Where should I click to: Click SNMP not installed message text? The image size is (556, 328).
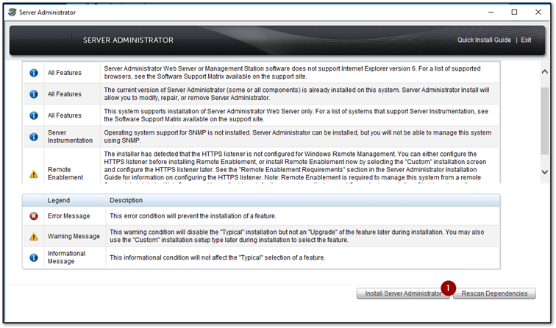pos(298,137)
